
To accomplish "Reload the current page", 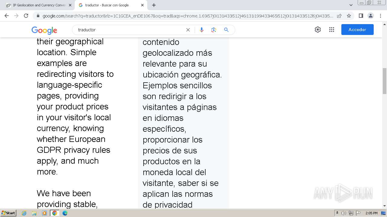I will click(26, 16).
